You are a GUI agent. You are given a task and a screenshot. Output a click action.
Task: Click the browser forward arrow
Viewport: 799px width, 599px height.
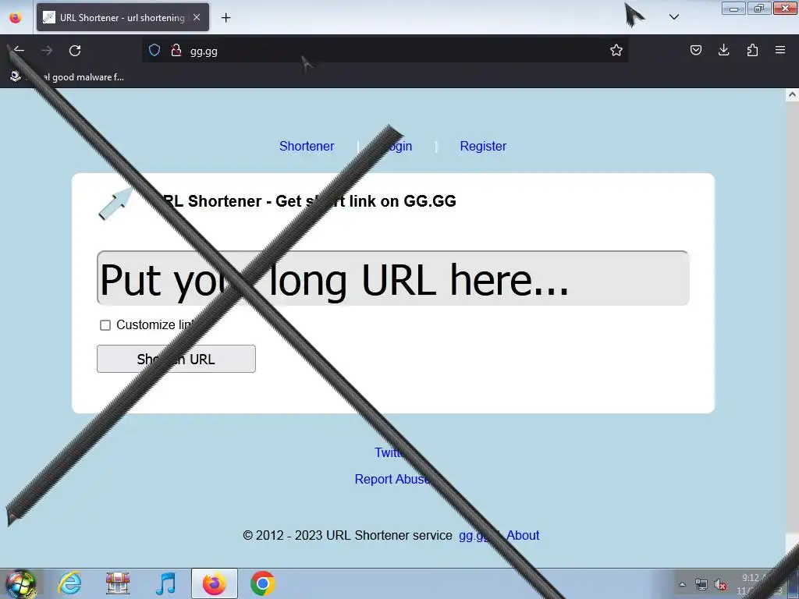click(47, 50)
